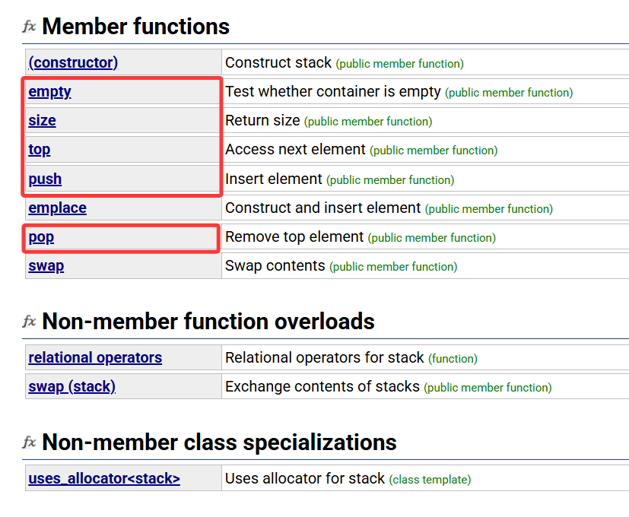
Task: Click the 'Remove top element' description
Action: [x=294, y=236]
